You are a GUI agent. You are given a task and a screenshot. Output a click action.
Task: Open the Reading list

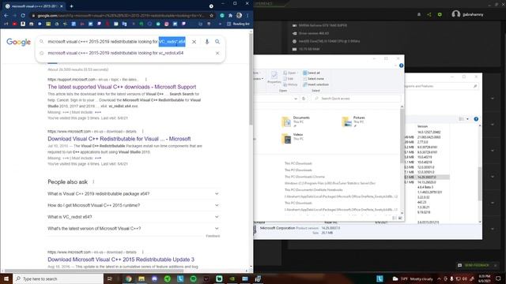point(238,24)
